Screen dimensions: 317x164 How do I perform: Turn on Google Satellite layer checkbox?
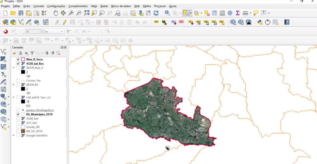tap(18, 135)
